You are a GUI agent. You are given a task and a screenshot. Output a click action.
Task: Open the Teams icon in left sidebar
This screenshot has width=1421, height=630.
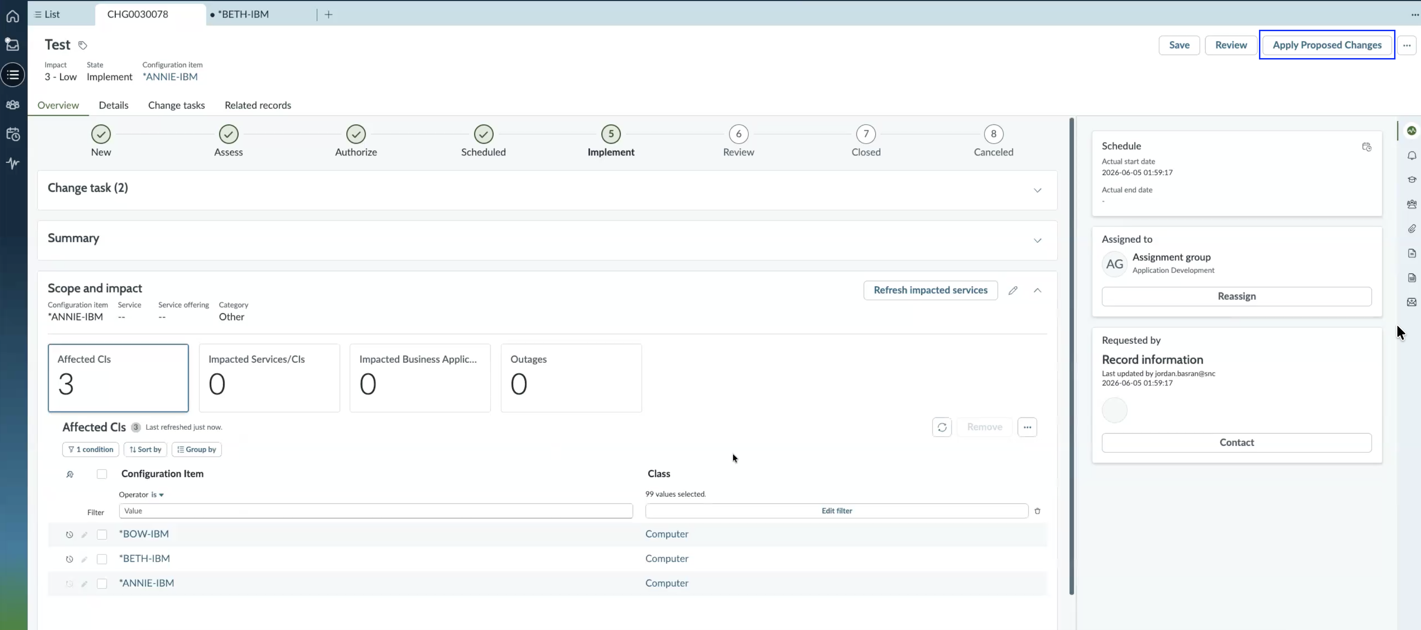(13, 105)
